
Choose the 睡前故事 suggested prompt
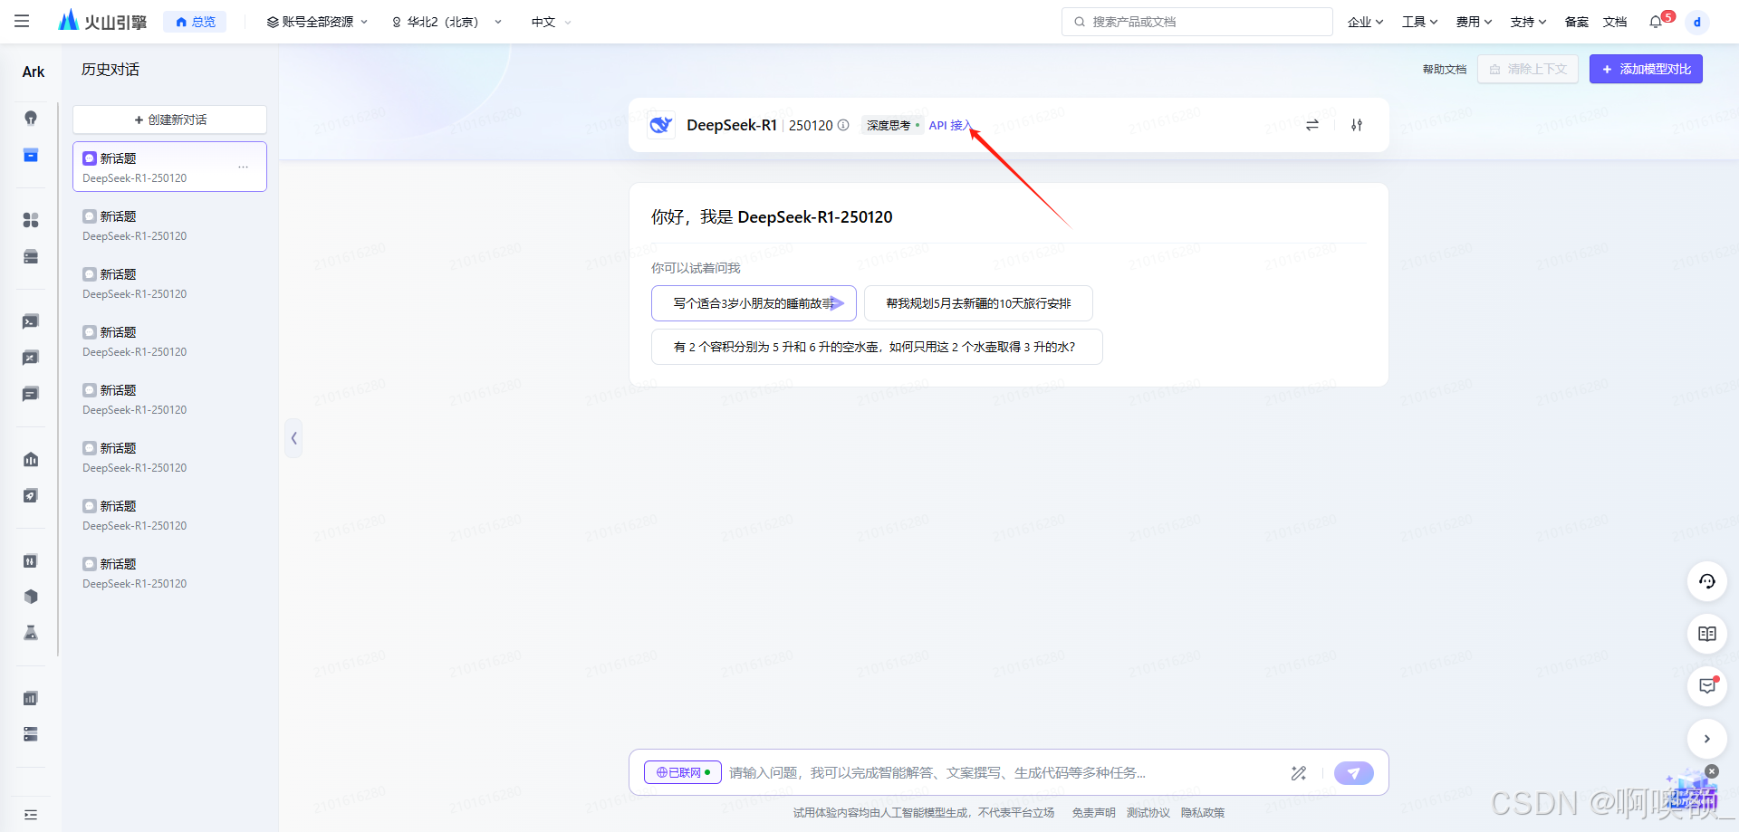754,303
